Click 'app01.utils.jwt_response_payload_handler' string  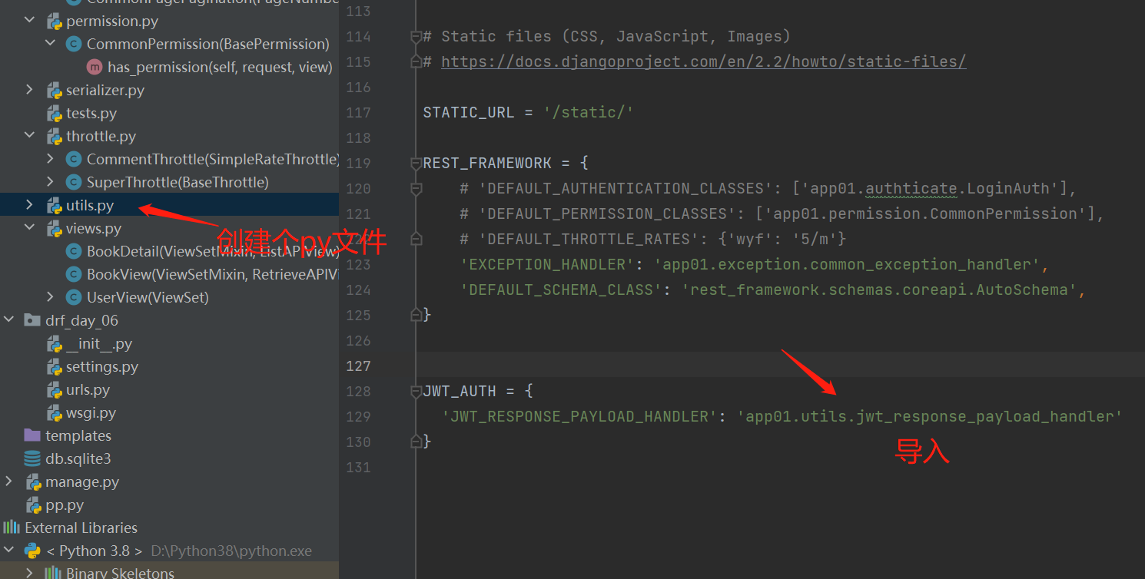930,416
